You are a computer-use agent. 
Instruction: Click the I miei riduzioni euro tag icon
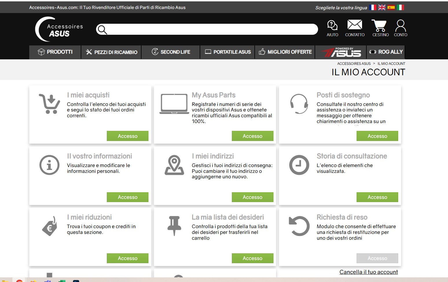49,226
